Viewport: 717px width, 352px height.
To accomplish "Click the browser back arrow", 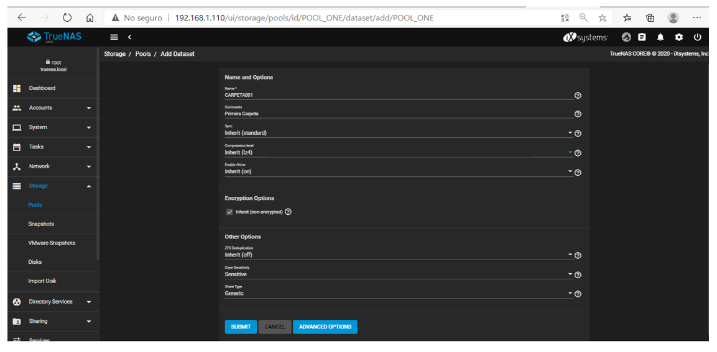I will point(22,18).
